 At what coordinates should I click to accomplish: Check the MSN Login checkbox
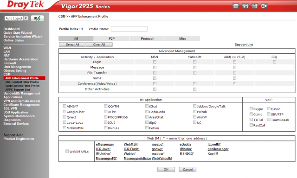click(x=155, y=62)
